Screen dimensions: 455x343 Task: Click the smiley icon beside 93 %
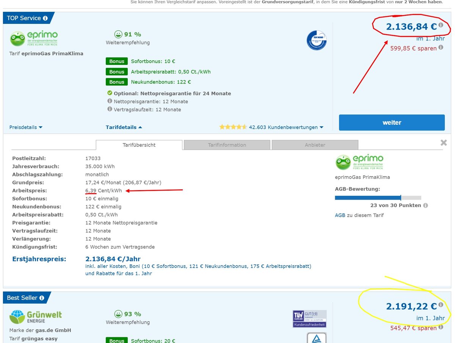(x=118, y=314)
